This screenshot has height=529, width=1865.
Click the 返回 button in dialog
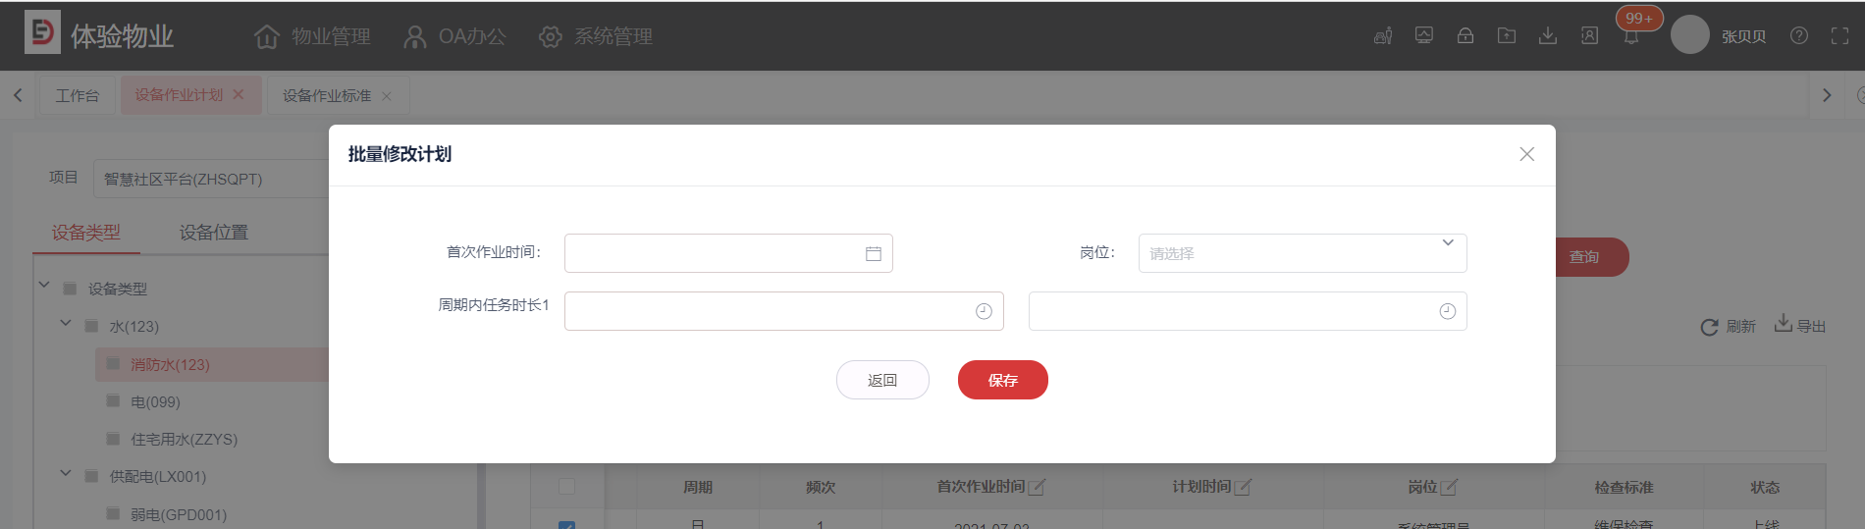882,380
